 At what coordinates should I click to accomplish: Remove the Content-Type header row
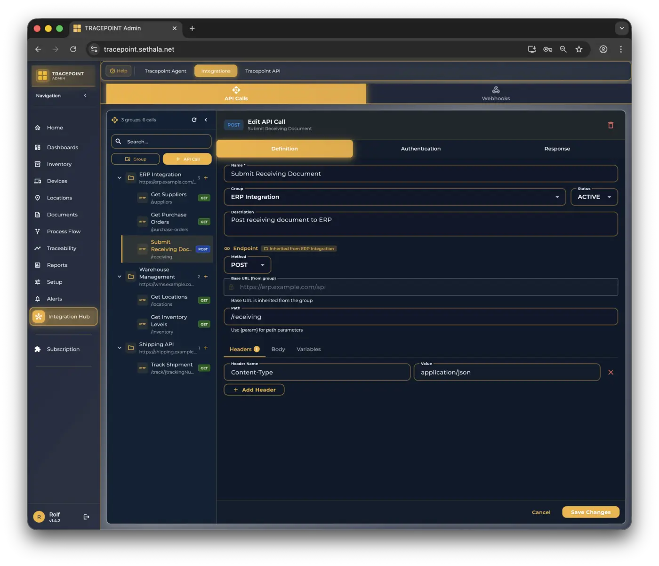coord(611,372)
